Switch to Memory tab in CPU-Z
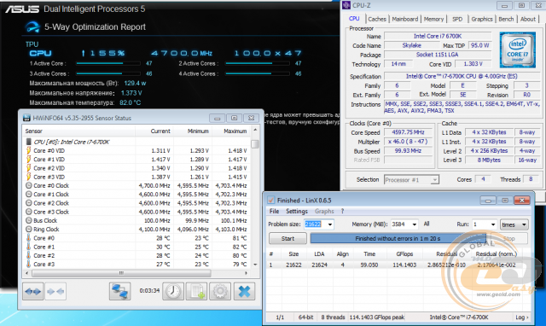This screenshot has width=546, height=326. pos(433,19)
